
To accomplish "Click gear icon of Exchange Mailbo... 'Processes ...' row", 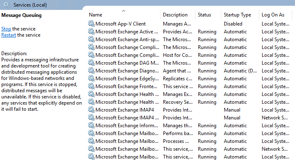I will 91,141.
